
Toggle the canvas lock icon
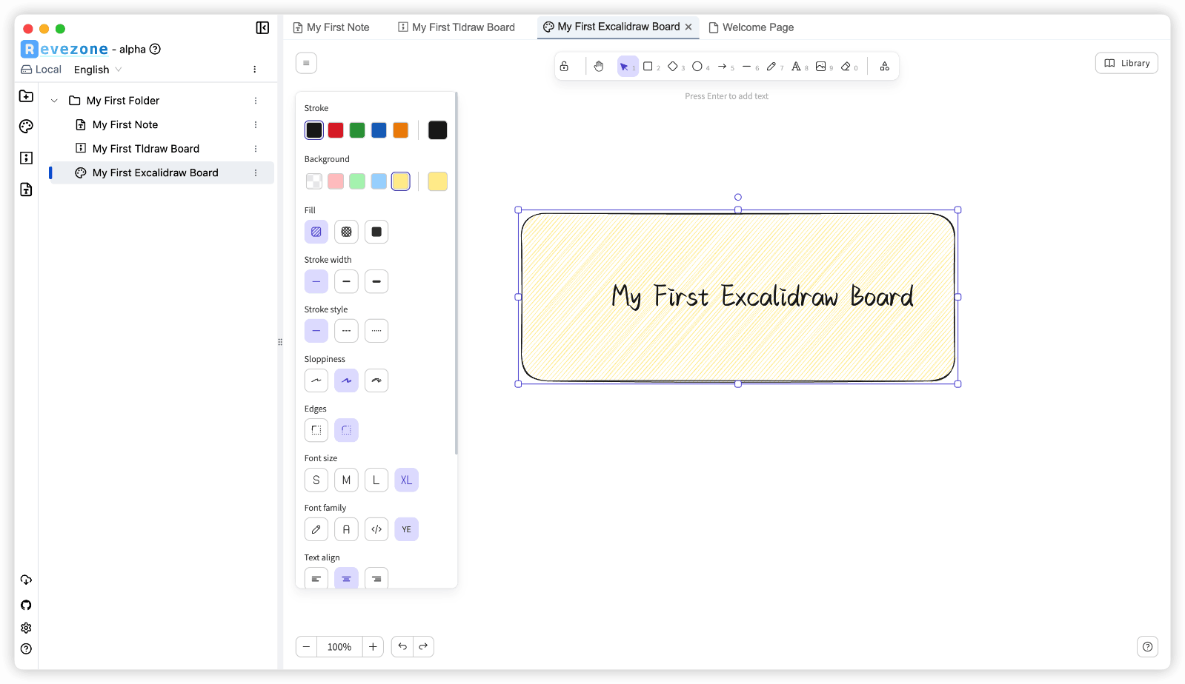click(x=565, y=67)
